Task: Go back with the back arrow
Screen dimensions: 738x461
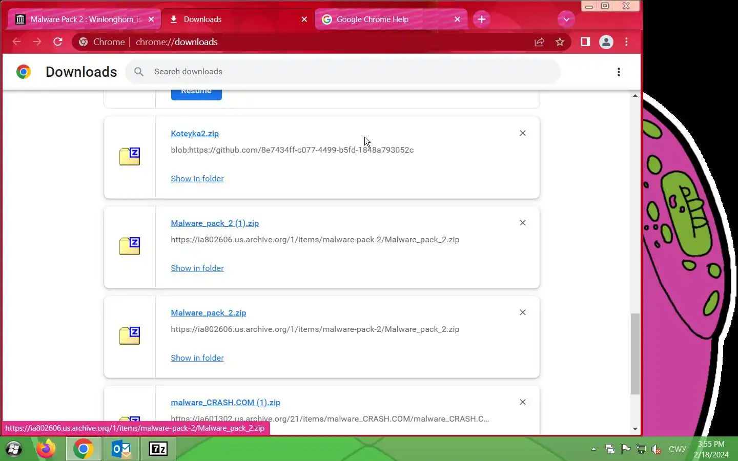Action: pyautogui.click(x=16, y=42)
